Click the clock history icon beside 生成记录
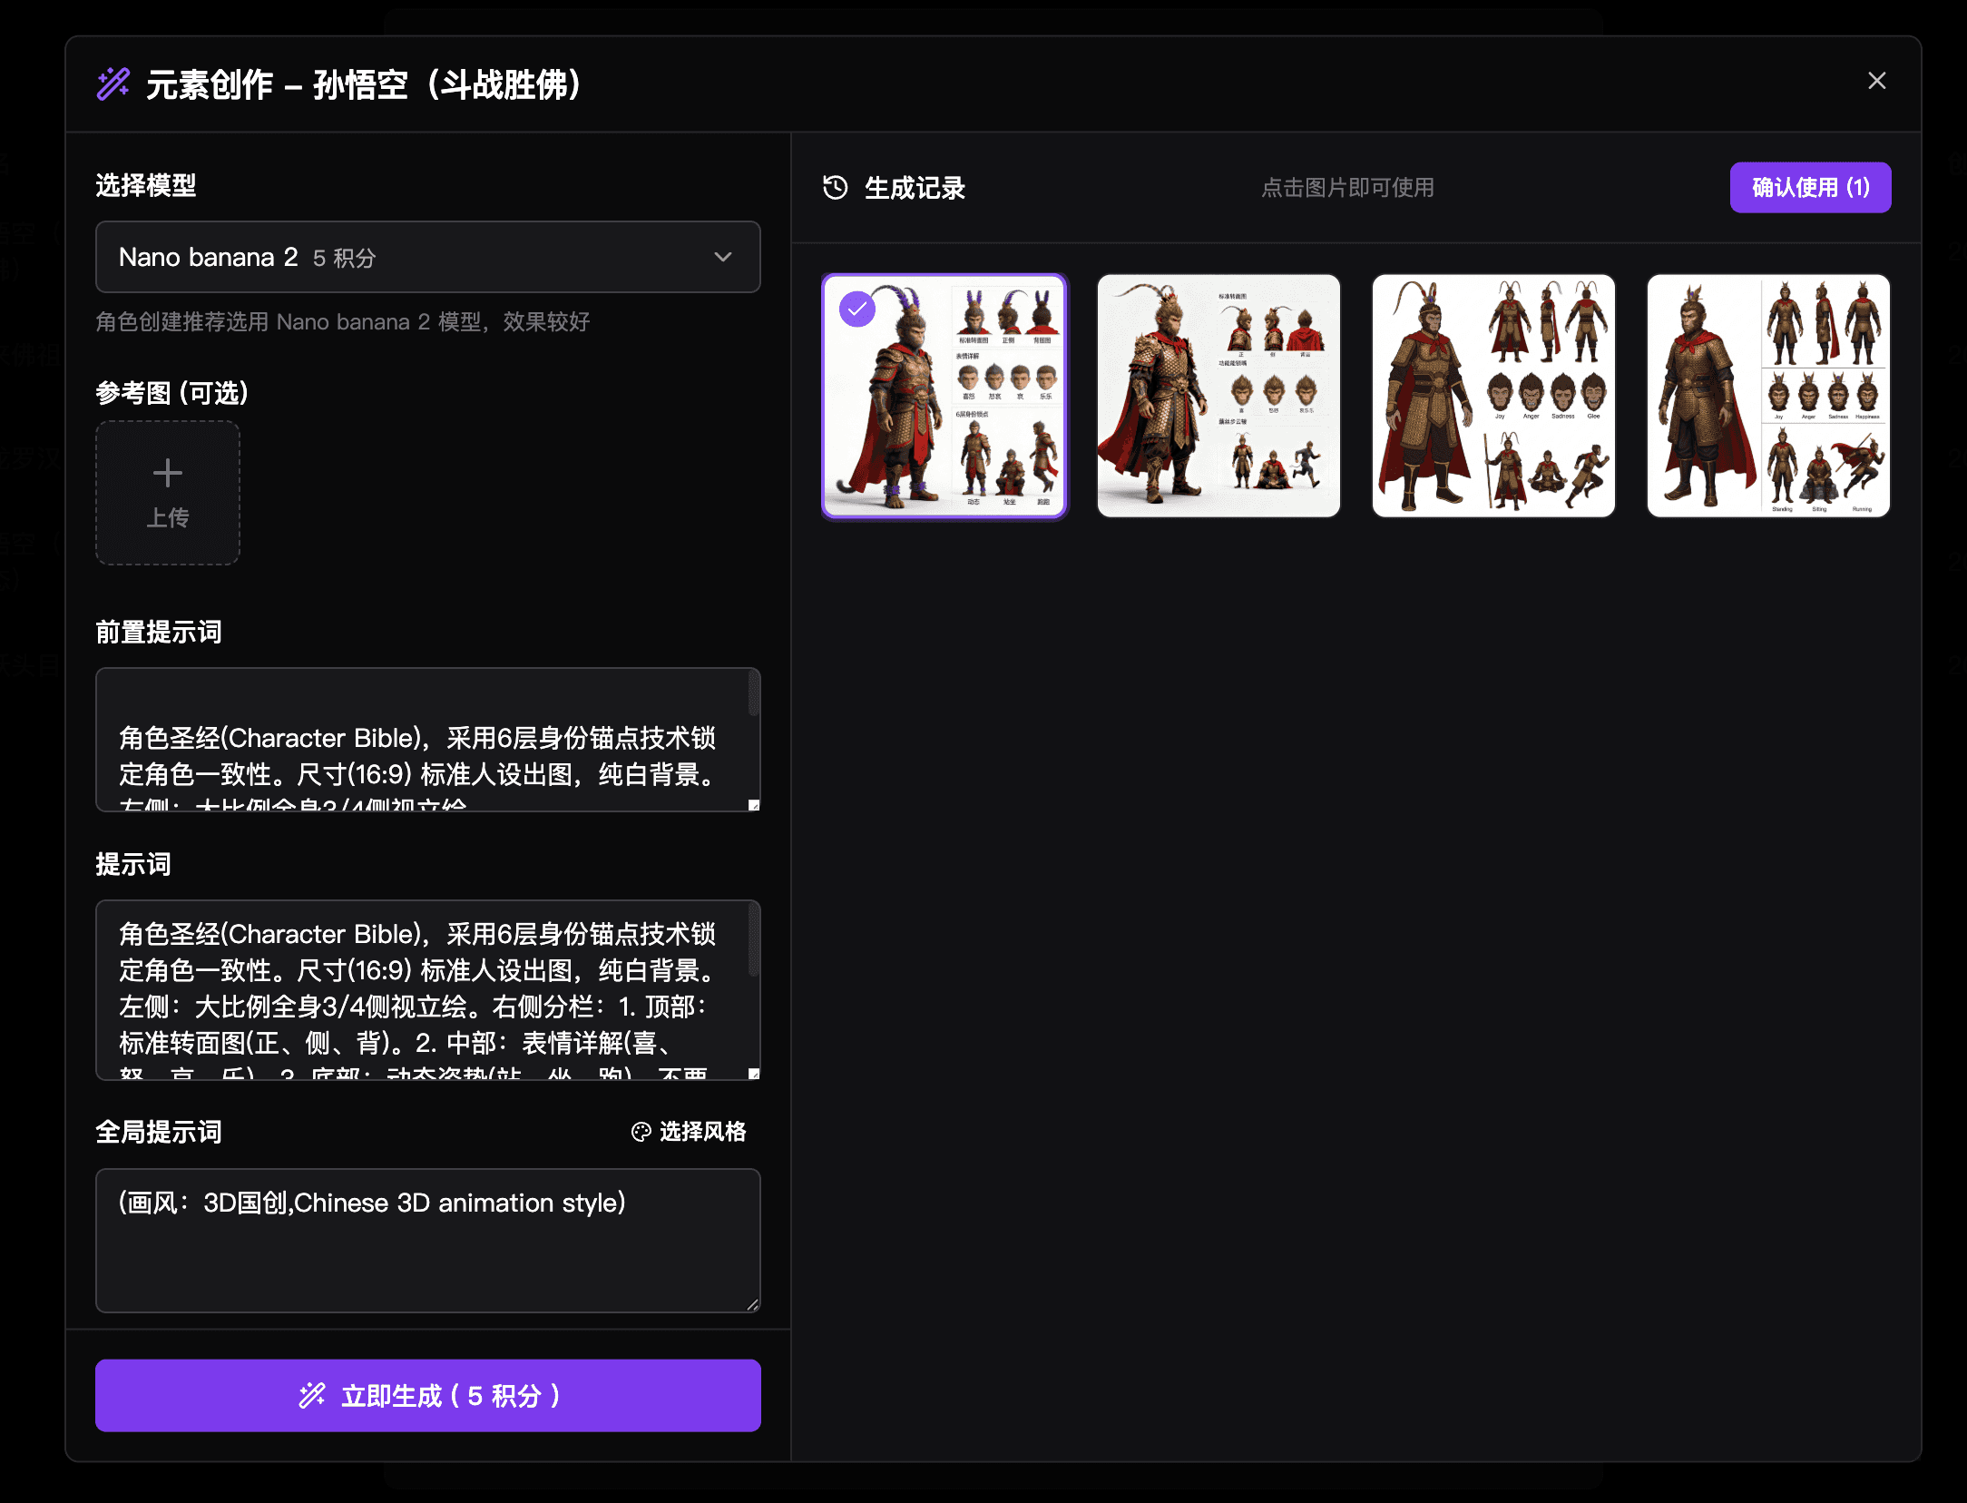The height and width of the screenshot is (1503, 1967). tap(834, 187)
